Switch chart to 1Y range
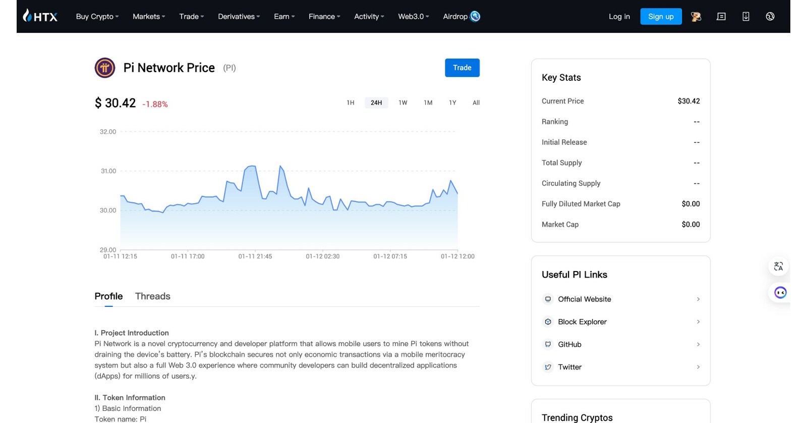This screenshot has width=807, height=423. point(453,102)
